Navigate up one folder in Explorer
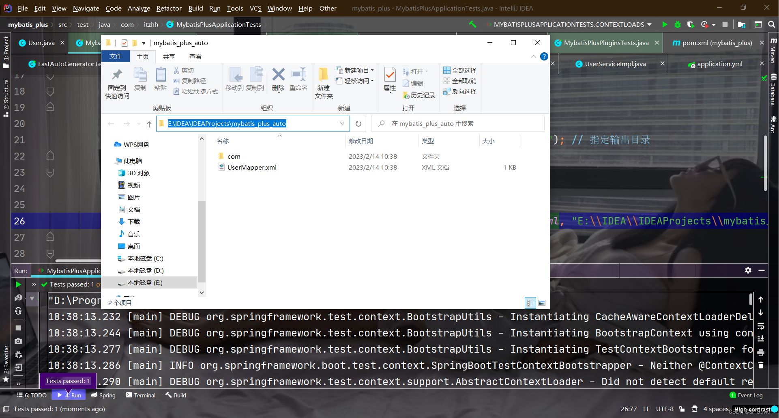The height and width of the screenshot is (418, 779). 149,124
